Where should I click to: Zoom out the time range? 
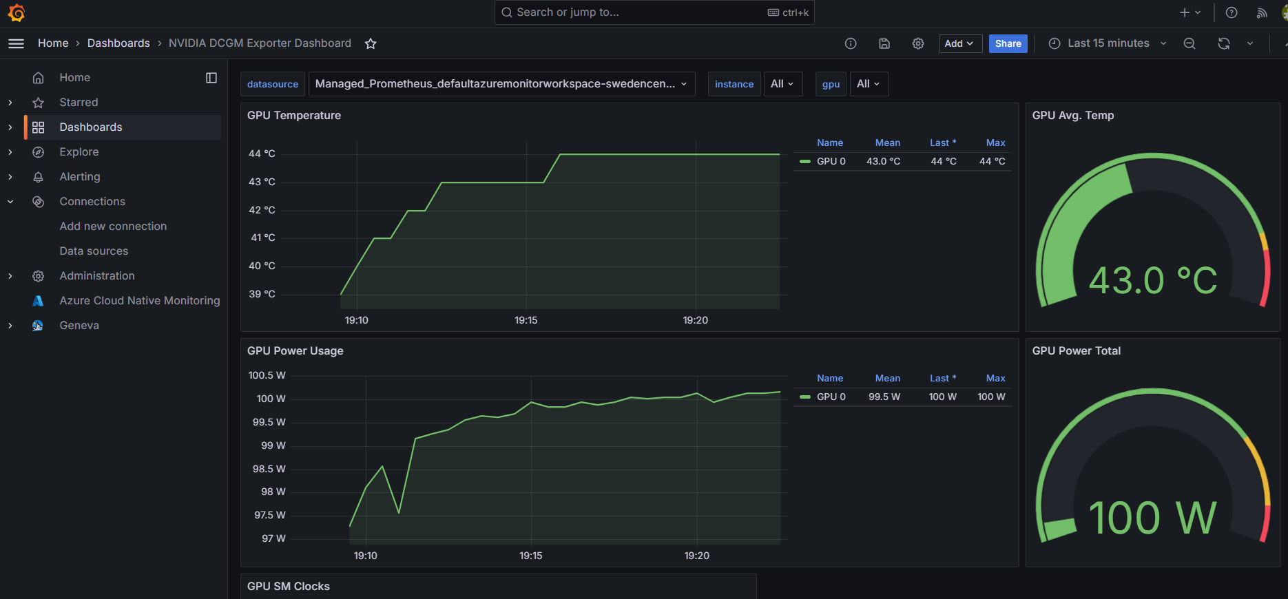tap(1190, 43)
